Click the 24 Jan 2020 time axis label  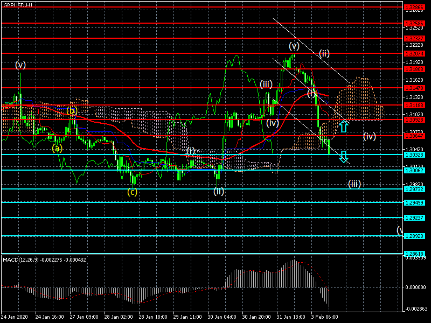tap(15, 317)
